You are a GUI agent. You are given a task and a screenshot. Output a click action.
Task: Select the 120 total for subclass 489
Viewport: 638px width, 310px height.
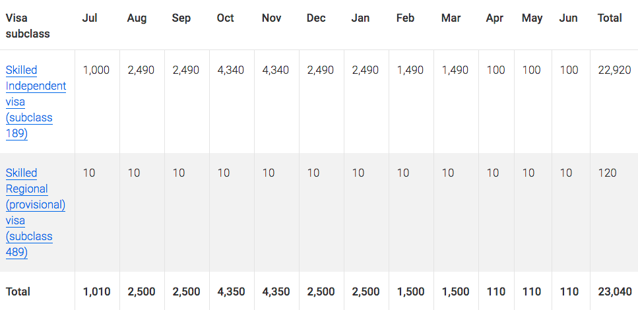point(607,173)
